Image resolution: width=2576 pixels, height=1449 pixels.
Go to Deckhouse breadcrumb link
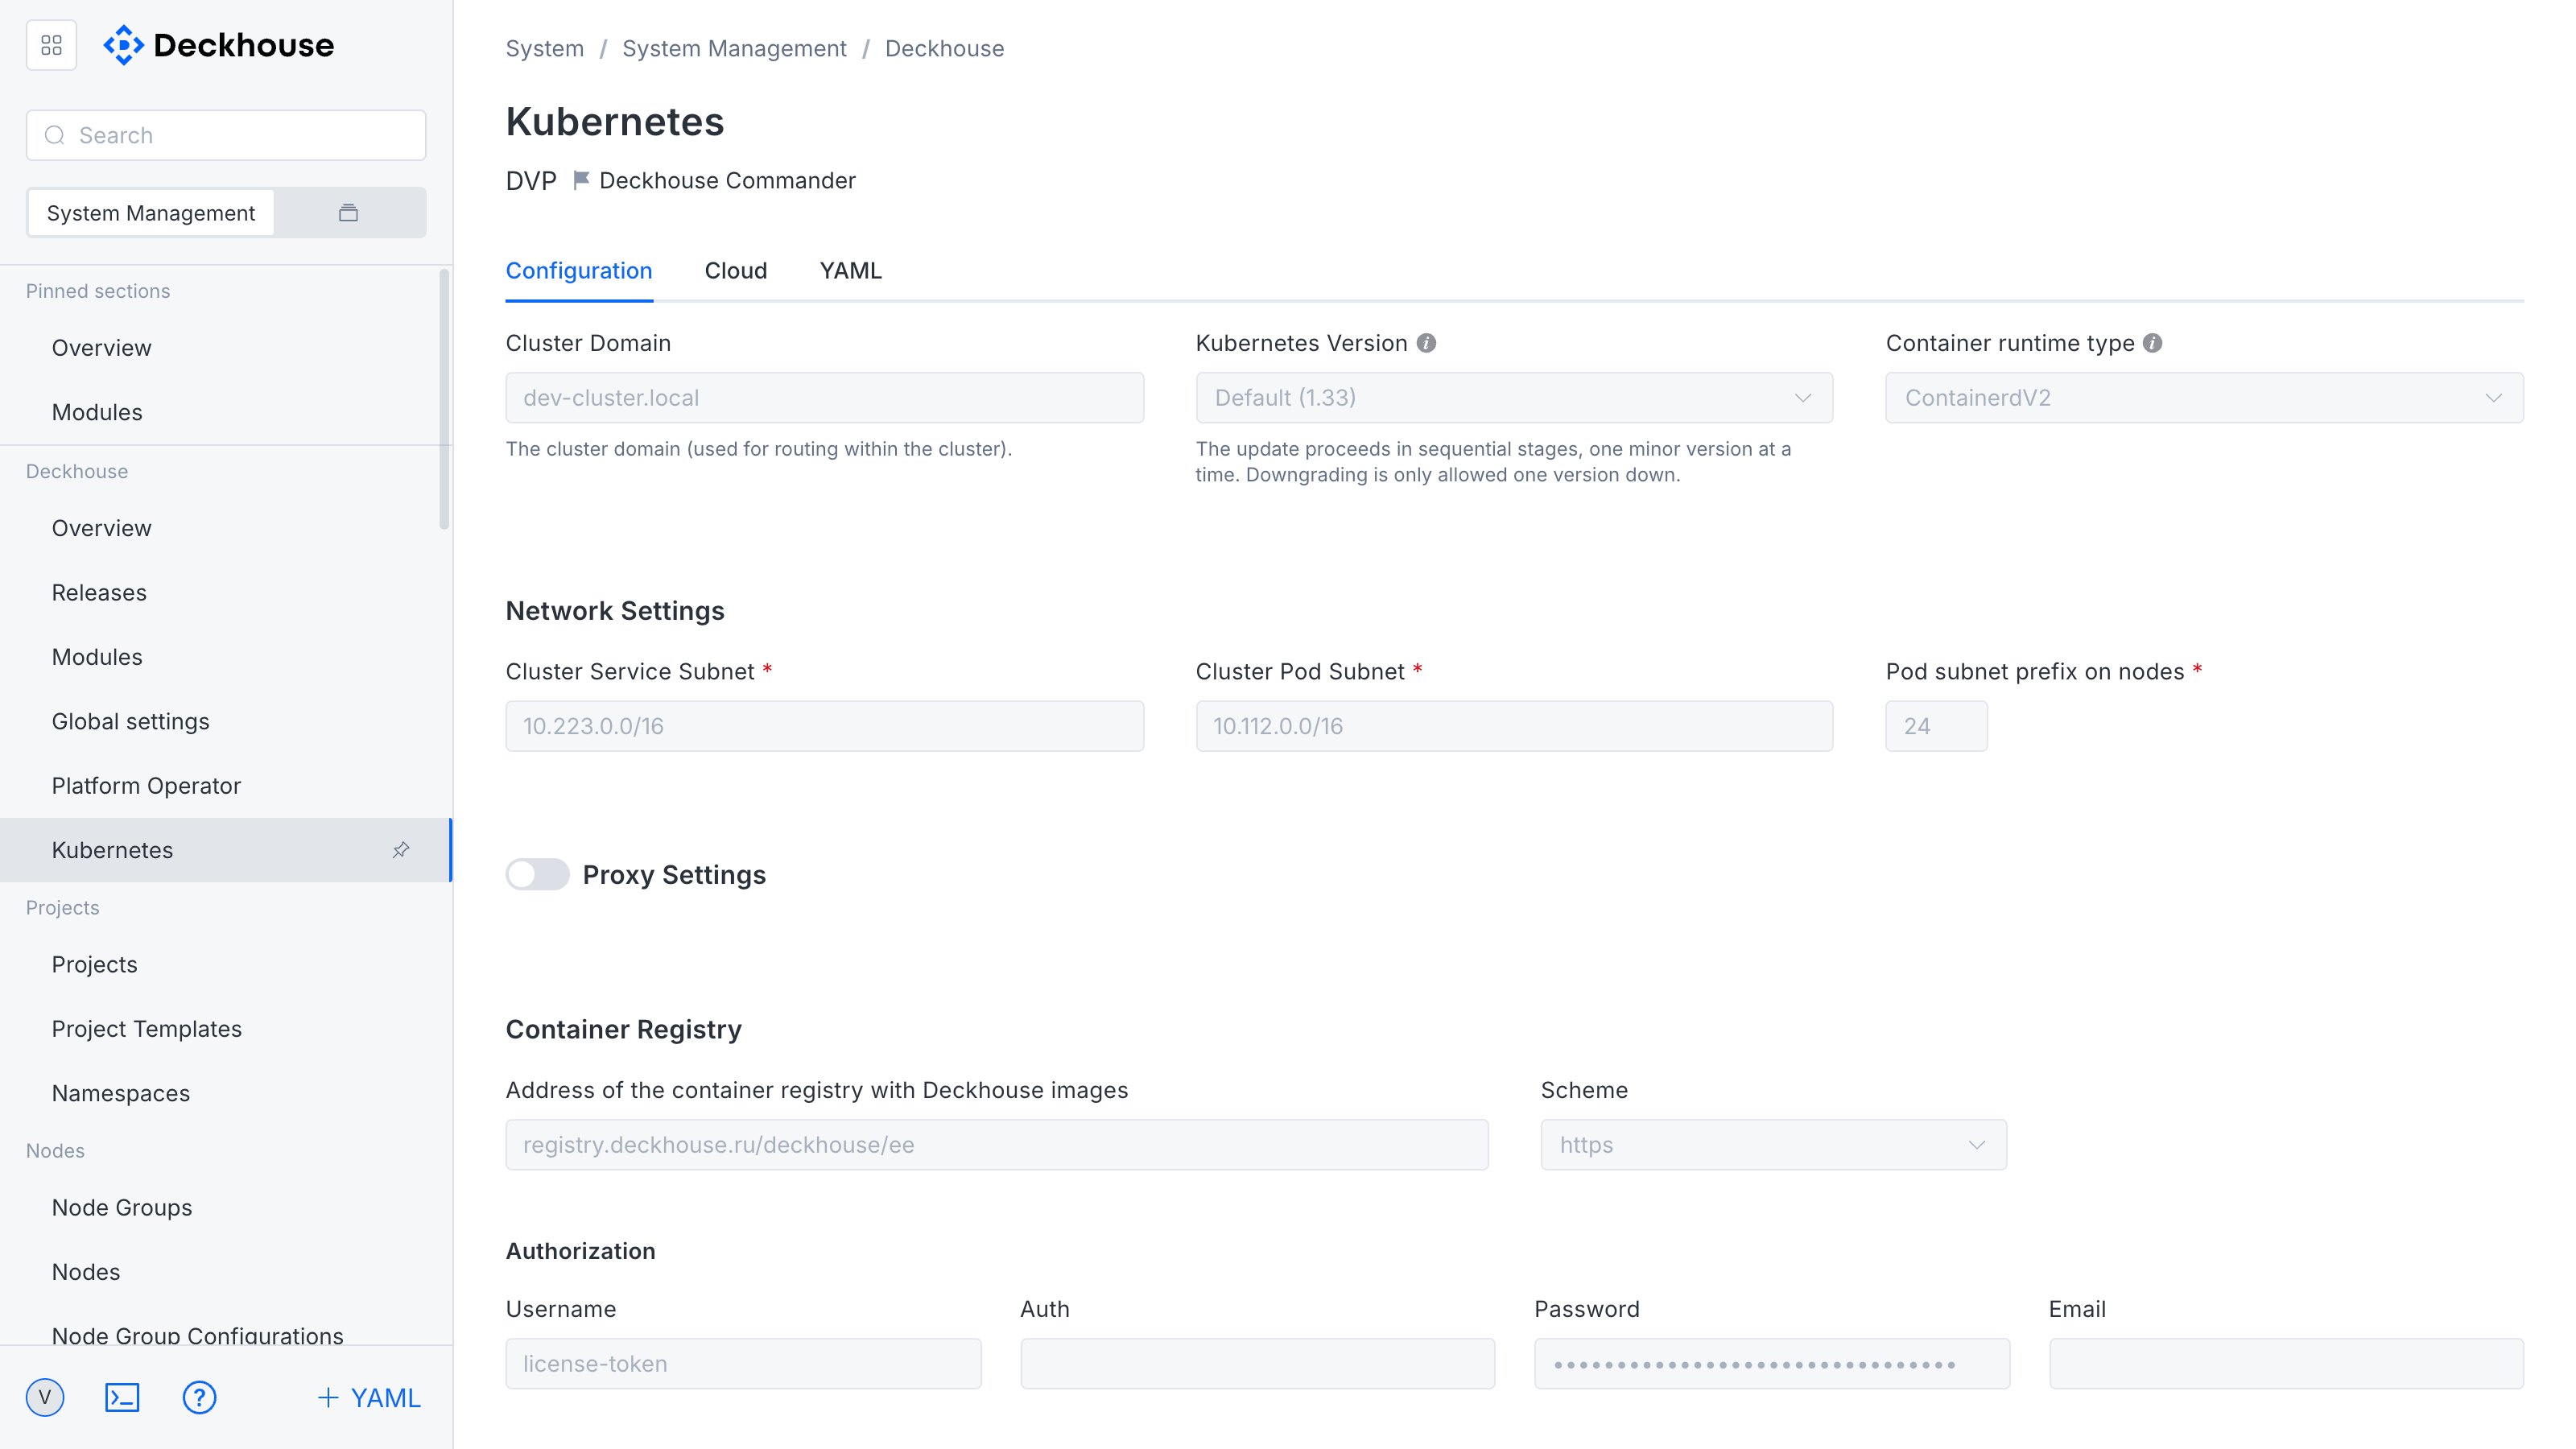[x=944, y=49]
